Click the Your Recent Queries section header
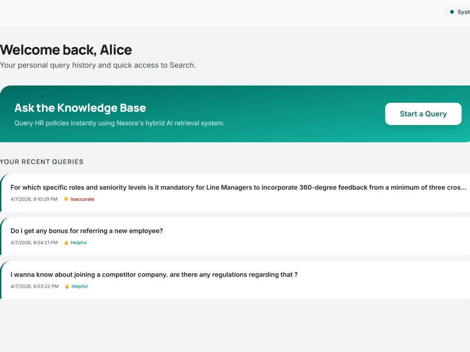 point(42,161)
